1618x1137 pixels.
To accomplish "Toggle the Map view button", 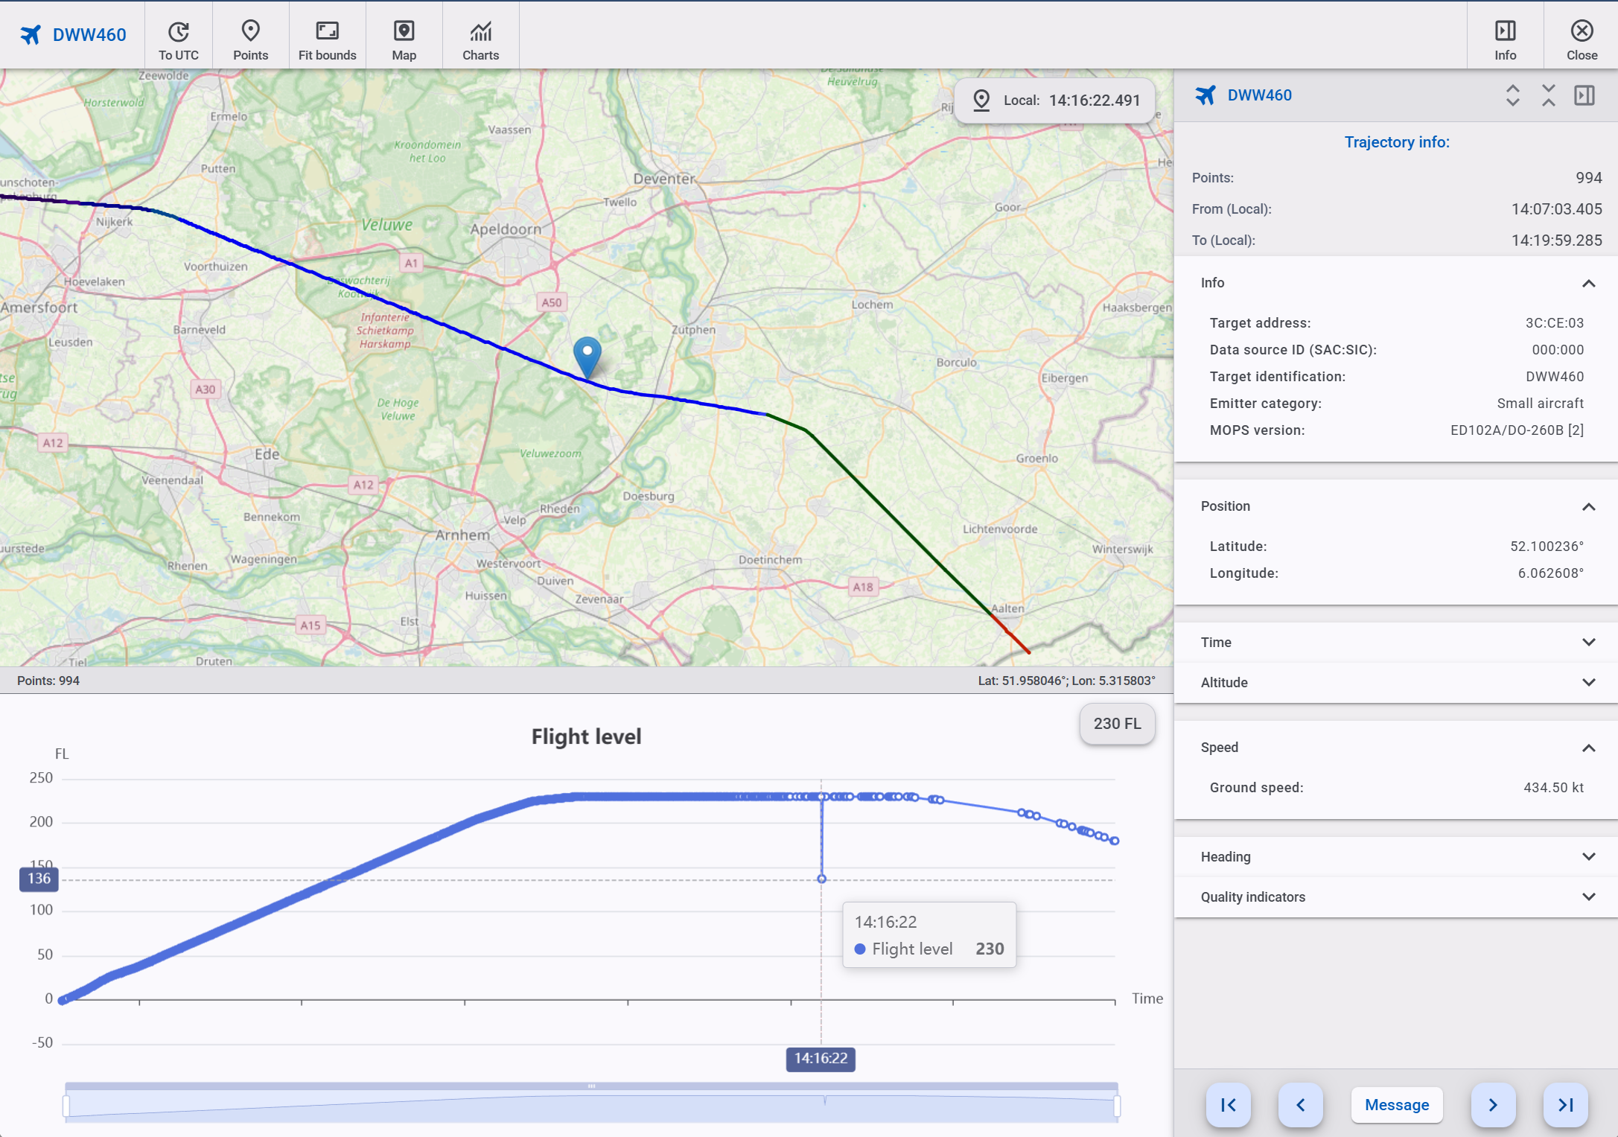I will point(404,32).
